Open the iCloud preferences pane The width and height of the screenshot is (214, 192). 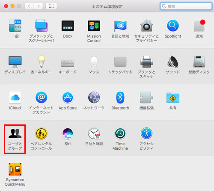tap(15, 101)
